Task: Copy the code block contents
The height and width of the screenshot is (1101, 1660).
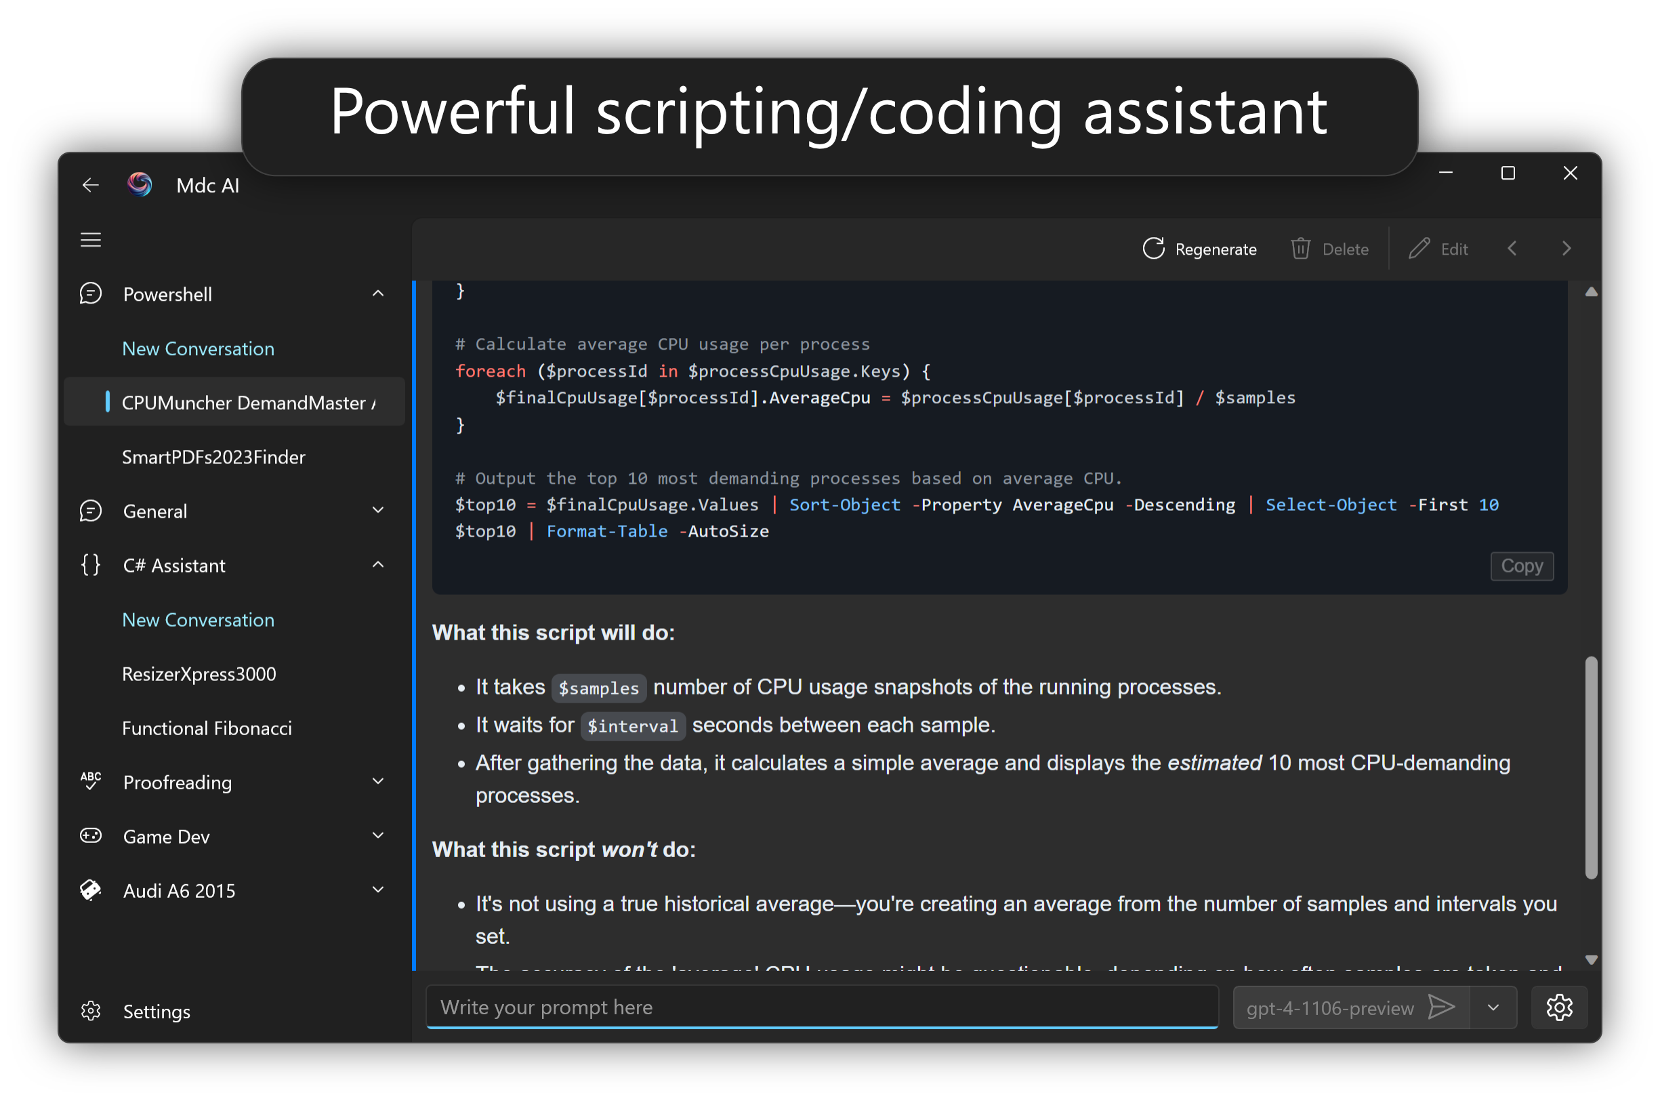Action: [1521, 566]
